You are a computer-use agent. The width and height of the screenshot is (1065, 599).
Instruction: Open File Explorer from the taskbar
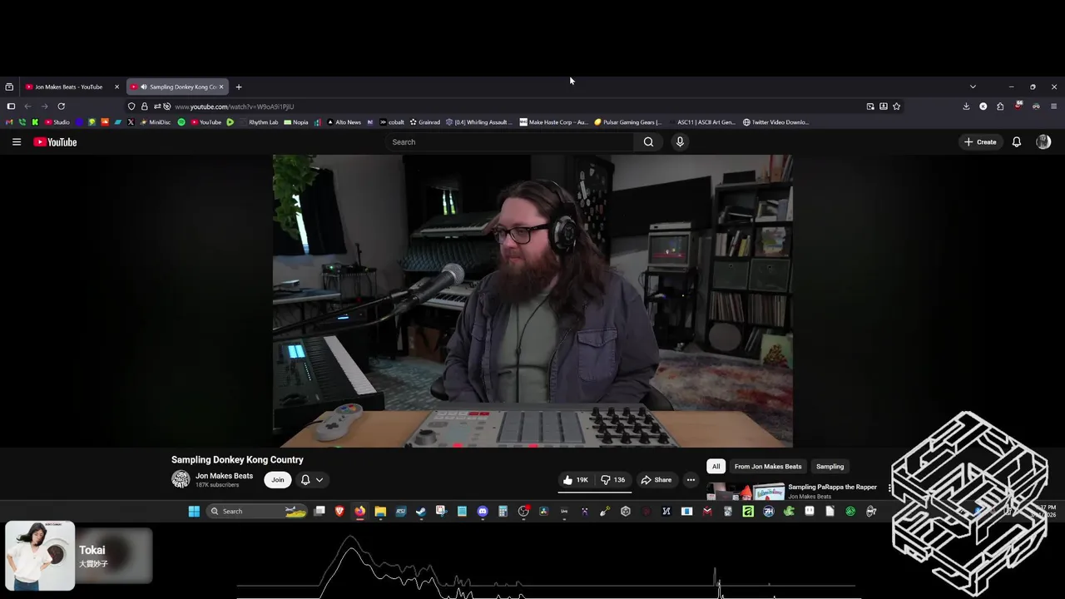(380, 512)
